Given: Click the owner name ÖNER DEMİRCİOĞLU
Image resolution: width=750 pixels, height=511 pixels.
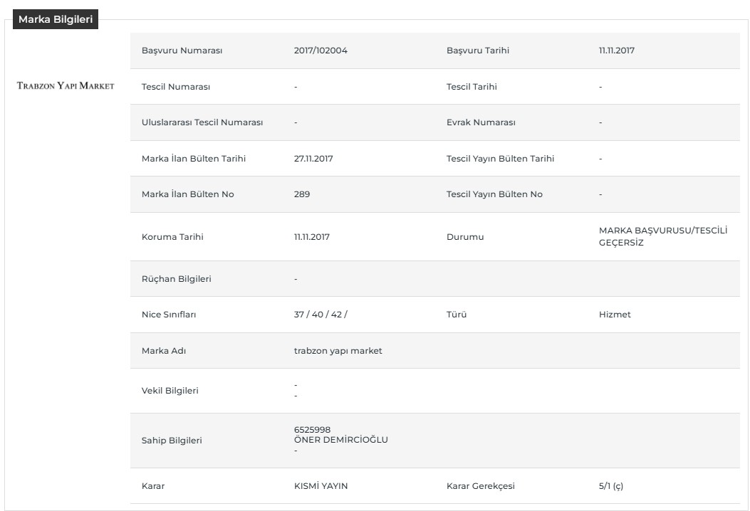Looking at the screenshot, I should coord(340,439).
